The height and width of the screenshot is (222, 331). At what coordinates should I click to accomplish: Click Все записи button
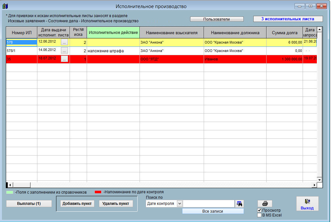tap(213, 211)
